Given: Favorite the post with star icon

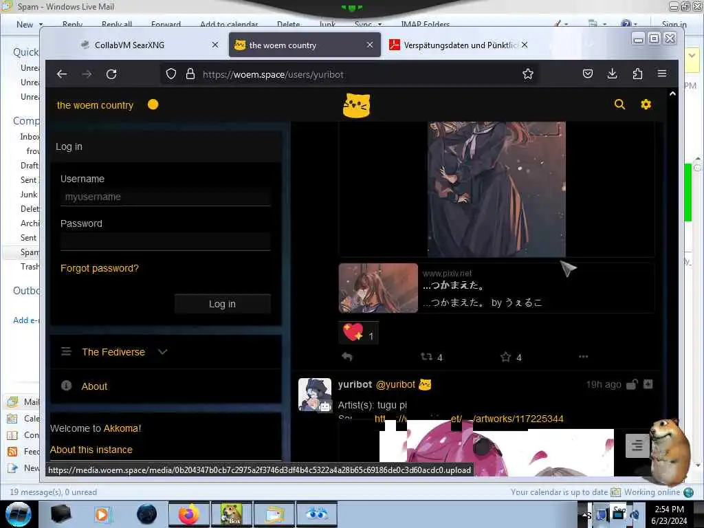Looking at the screenshot, I should pyautogui.click(x=505, y=357).
